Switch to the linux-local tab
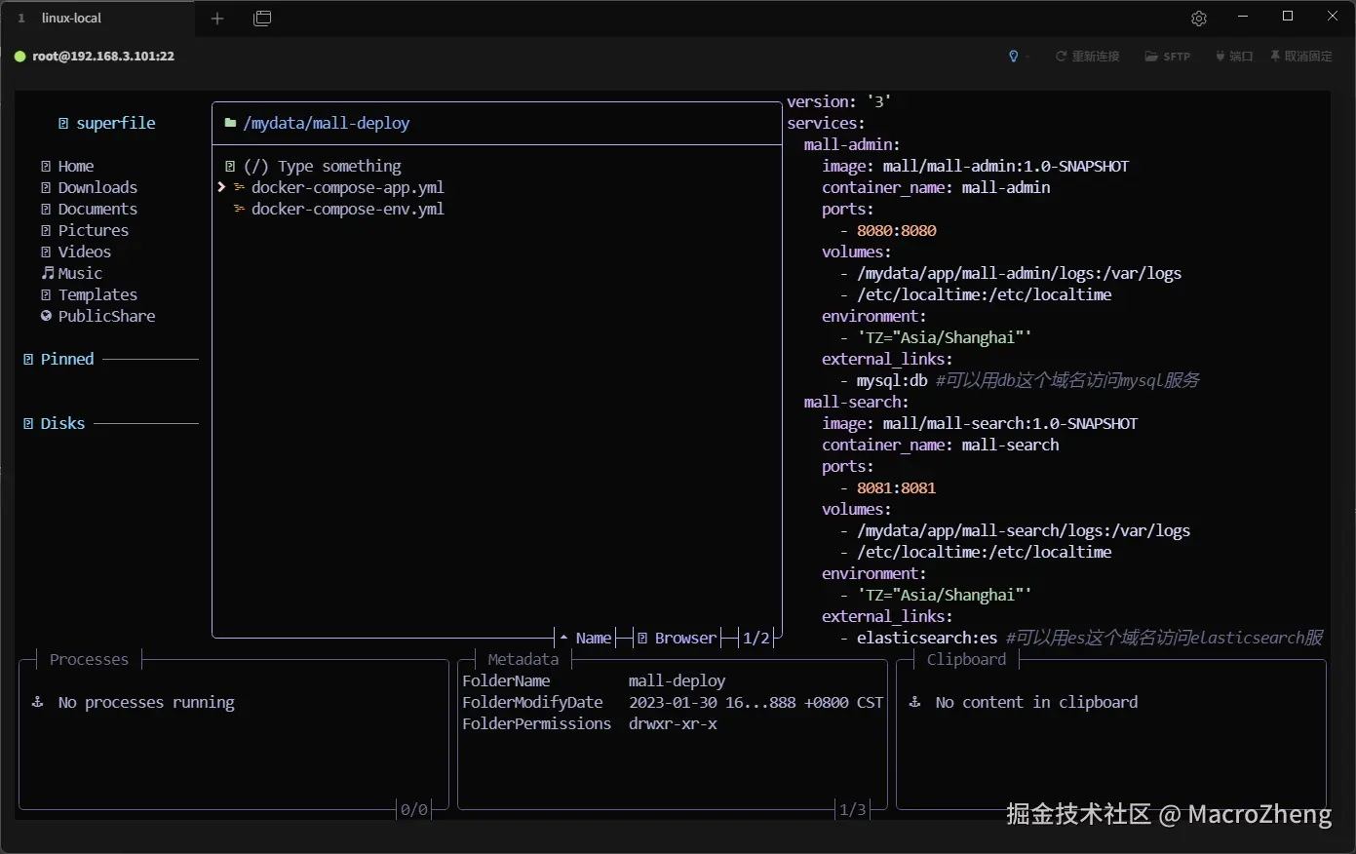Image resolution: width=1356 pixels, height=854 pixels. pyautogui.click(x=71, y=19)
